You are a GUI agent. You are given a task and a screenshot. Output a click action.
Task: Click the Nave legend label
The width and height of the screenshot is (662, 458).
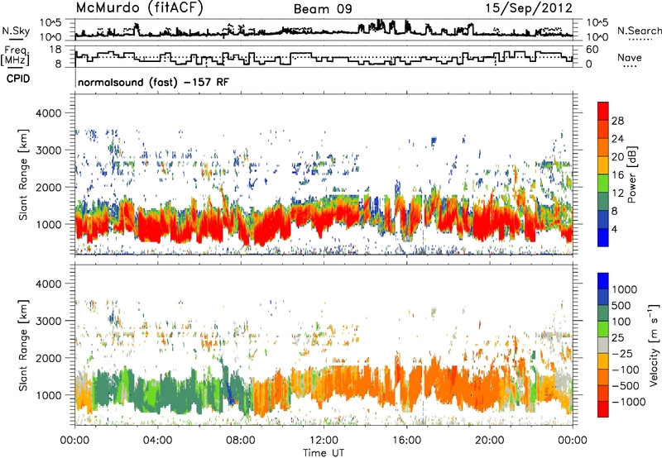[630, 57]
